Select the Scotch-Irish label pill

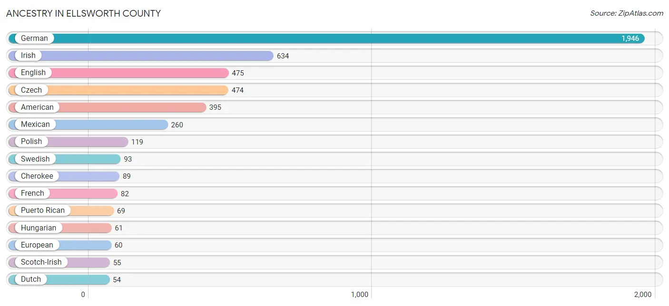41,262
